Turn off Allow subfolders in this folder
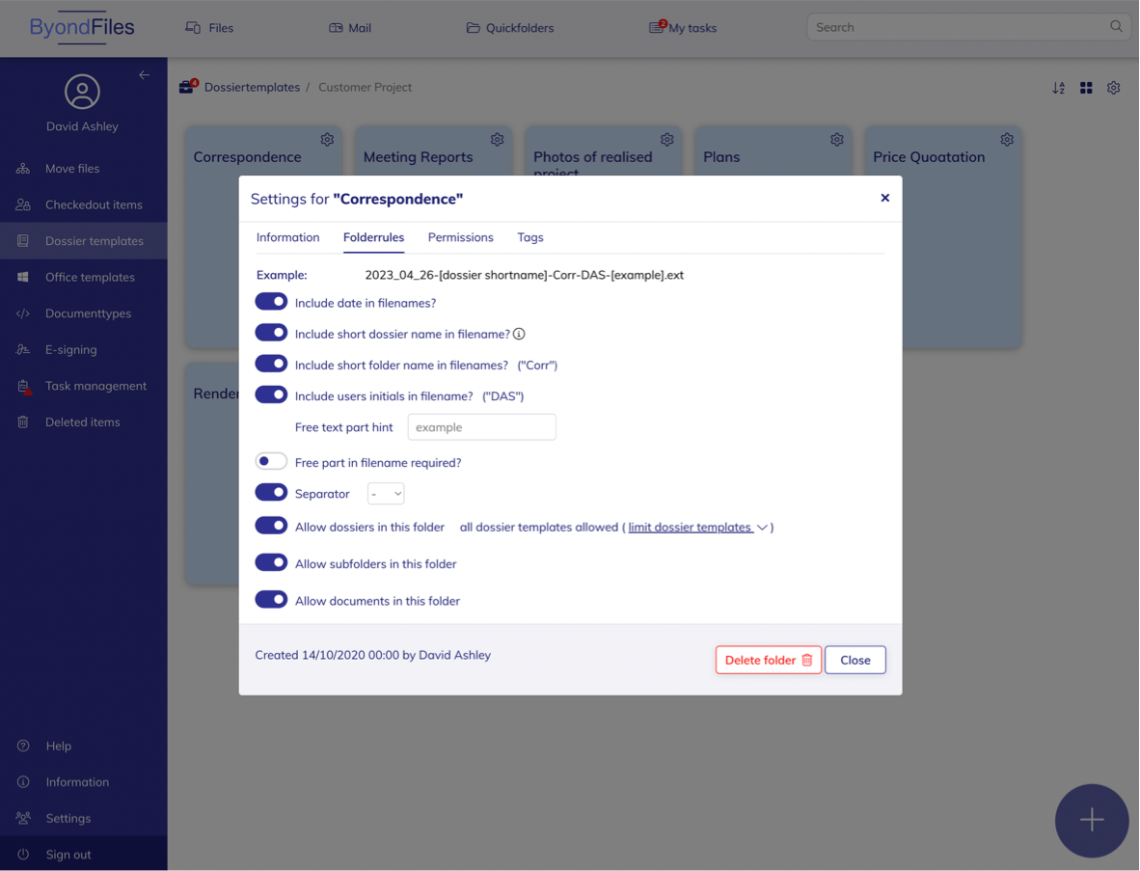Screen dimensions: 1140x871 tap(271, 563)
